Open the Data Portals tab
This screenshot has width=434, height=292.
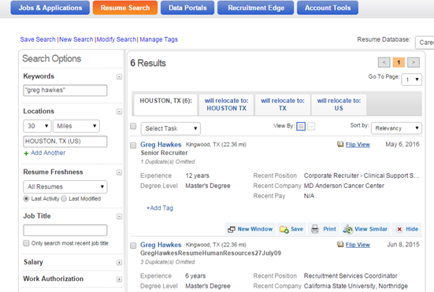coord(187,8)
